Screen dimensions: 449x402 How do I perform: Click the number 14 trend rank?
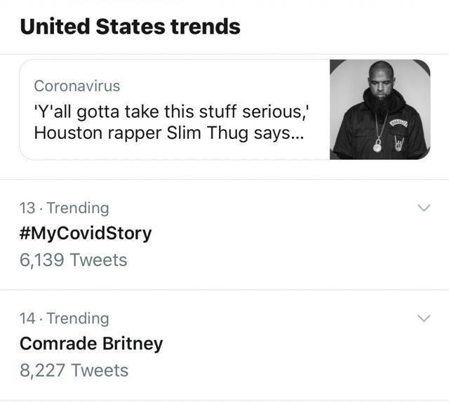tap(27, 318)
